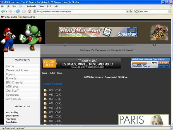Click the Bowser image in header
The height and width of the screenshot is (130, 173).
[159, 32]
